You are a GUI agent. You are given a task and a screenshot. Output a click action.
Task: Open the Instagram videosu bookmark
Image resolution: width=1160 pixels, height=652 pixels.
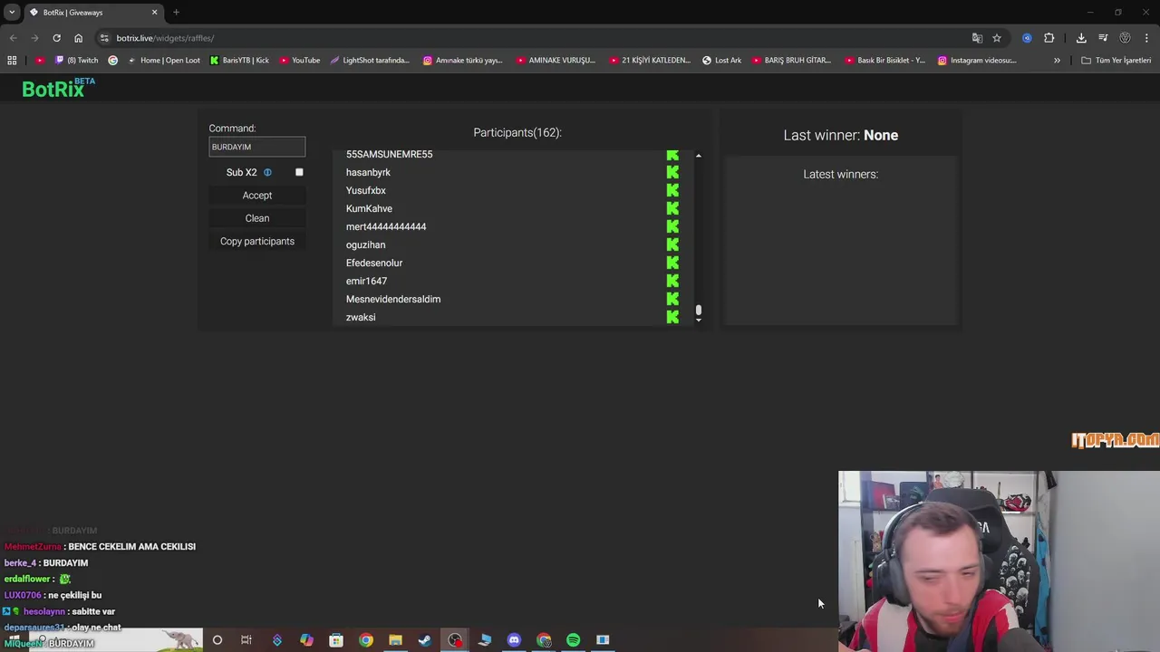pos(977,61)
